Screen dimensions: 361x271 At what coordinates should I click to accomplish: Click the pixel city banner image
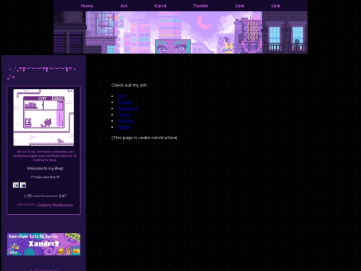[180, 33]
